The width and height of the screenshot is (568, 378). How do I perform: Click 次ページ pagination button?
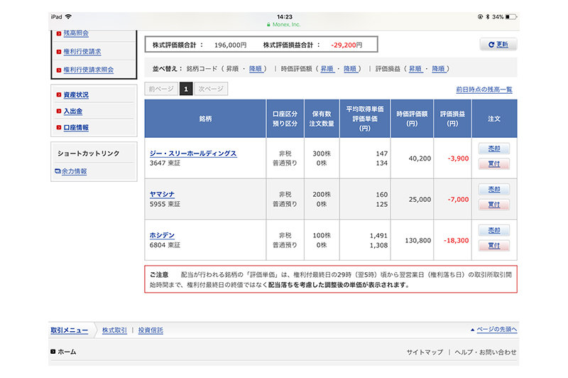[211, 89]
